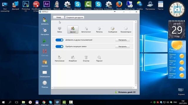Open Task View on taskbar
The height and width of the screenshot is (105, 188).
coord(16,102)
